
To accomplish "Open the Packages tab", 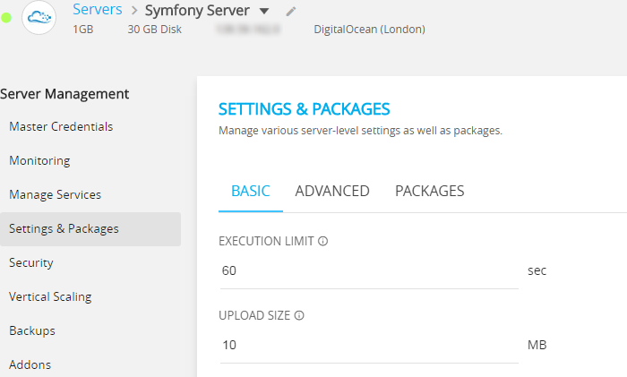I will tap(429, 191).
